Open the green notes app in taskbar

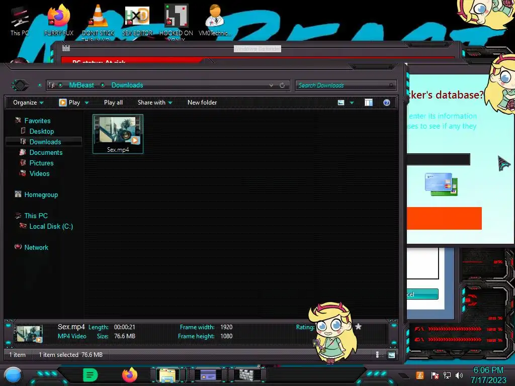pyautogui.click(x=91, y=375)
